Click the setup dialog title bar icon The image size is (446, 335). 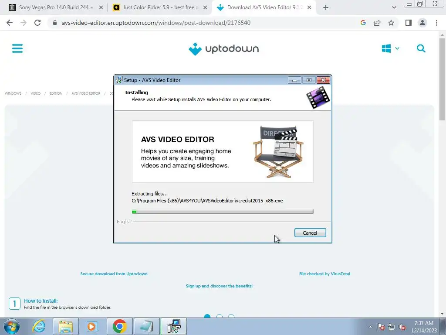point(119,80)
